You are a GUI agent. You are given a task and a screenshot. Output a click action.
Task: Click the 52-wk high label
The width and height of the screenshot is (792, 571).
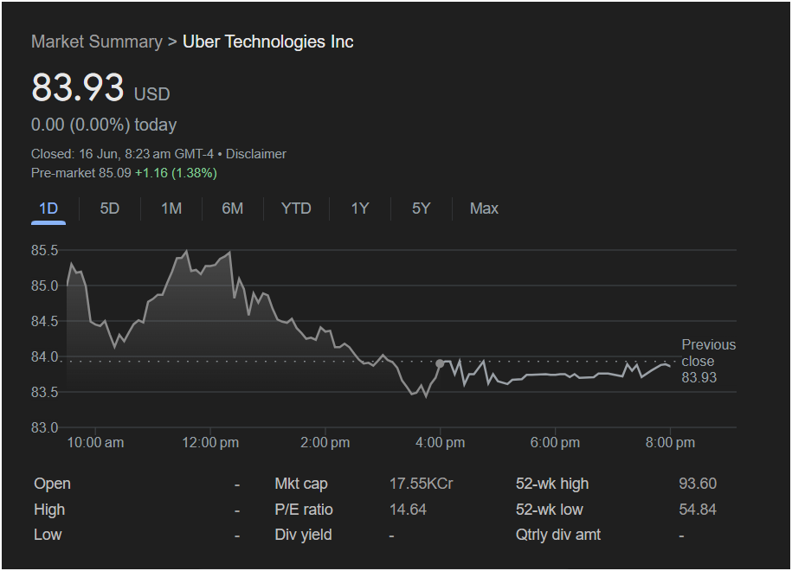coord(552,484)
